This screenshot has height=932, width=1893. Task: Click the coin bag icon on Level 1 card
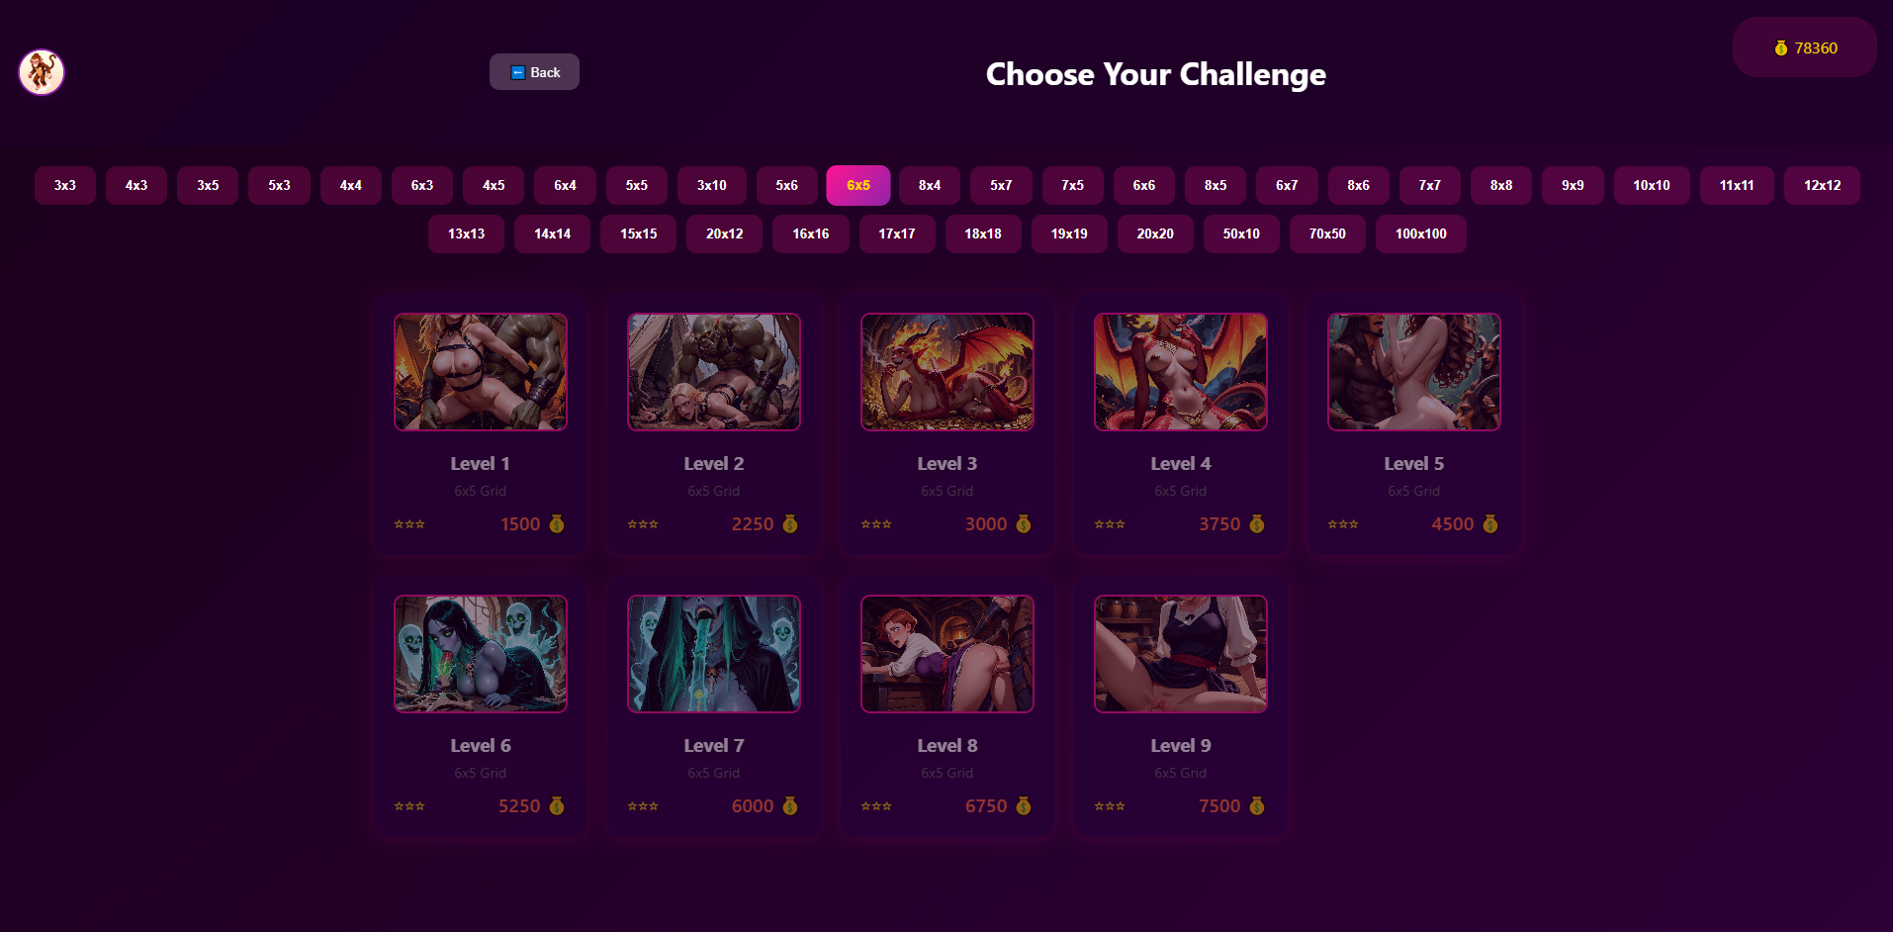[557, 524]
